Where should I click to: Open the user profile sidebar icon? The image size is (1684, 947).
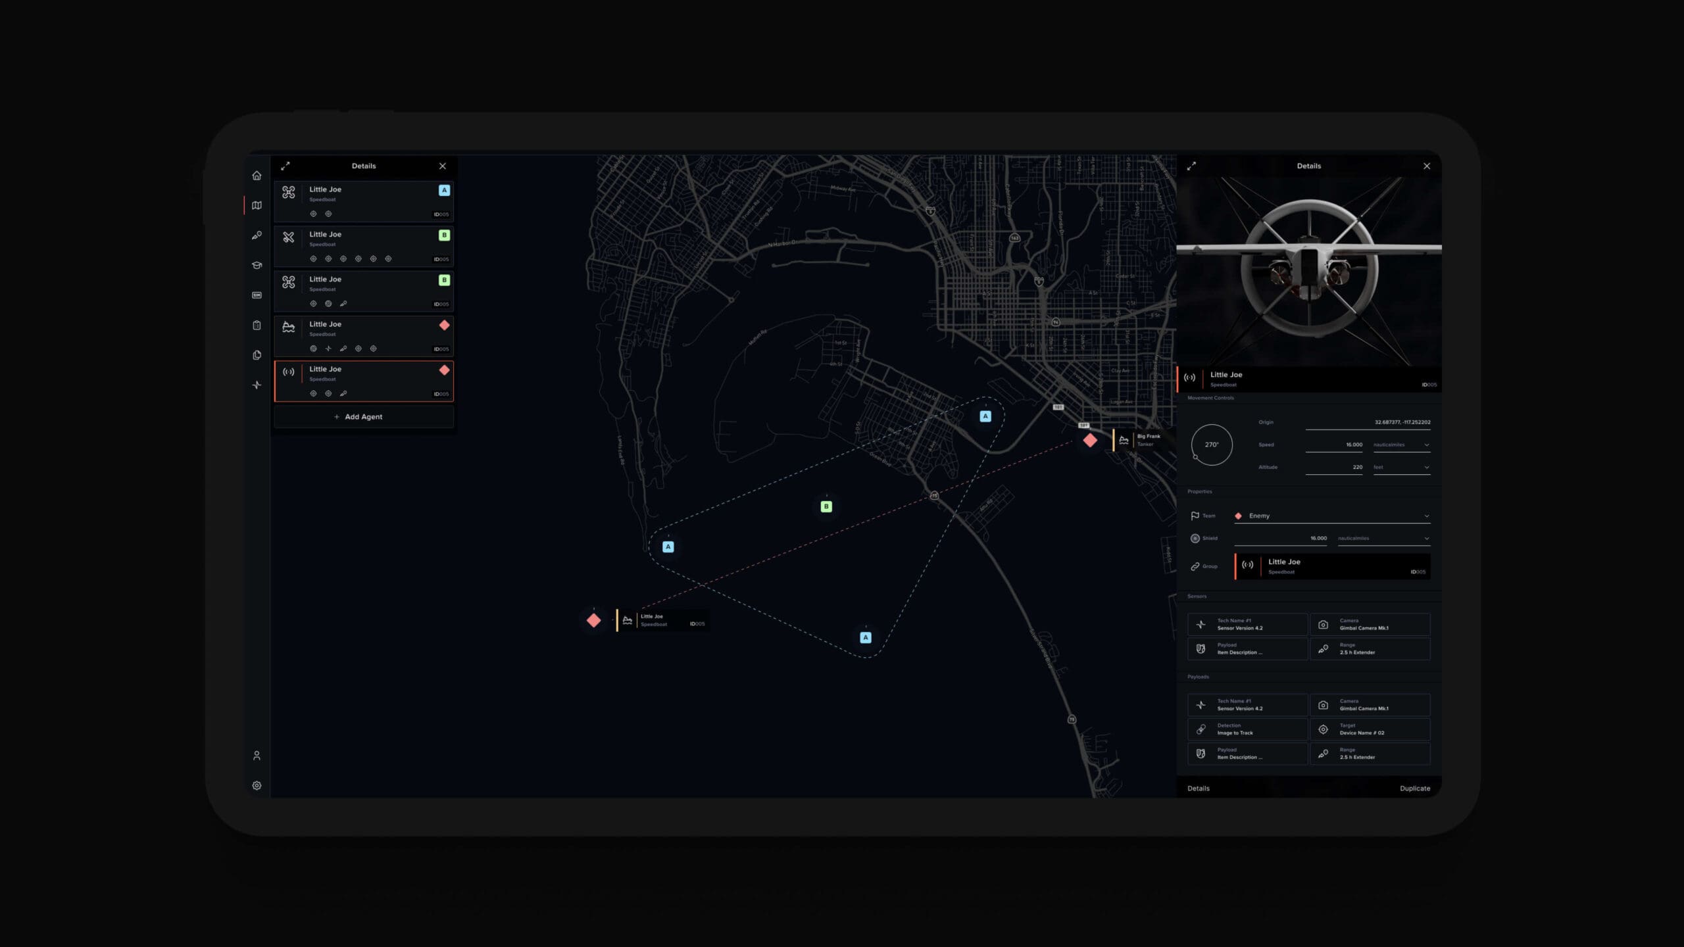(257, 756)
